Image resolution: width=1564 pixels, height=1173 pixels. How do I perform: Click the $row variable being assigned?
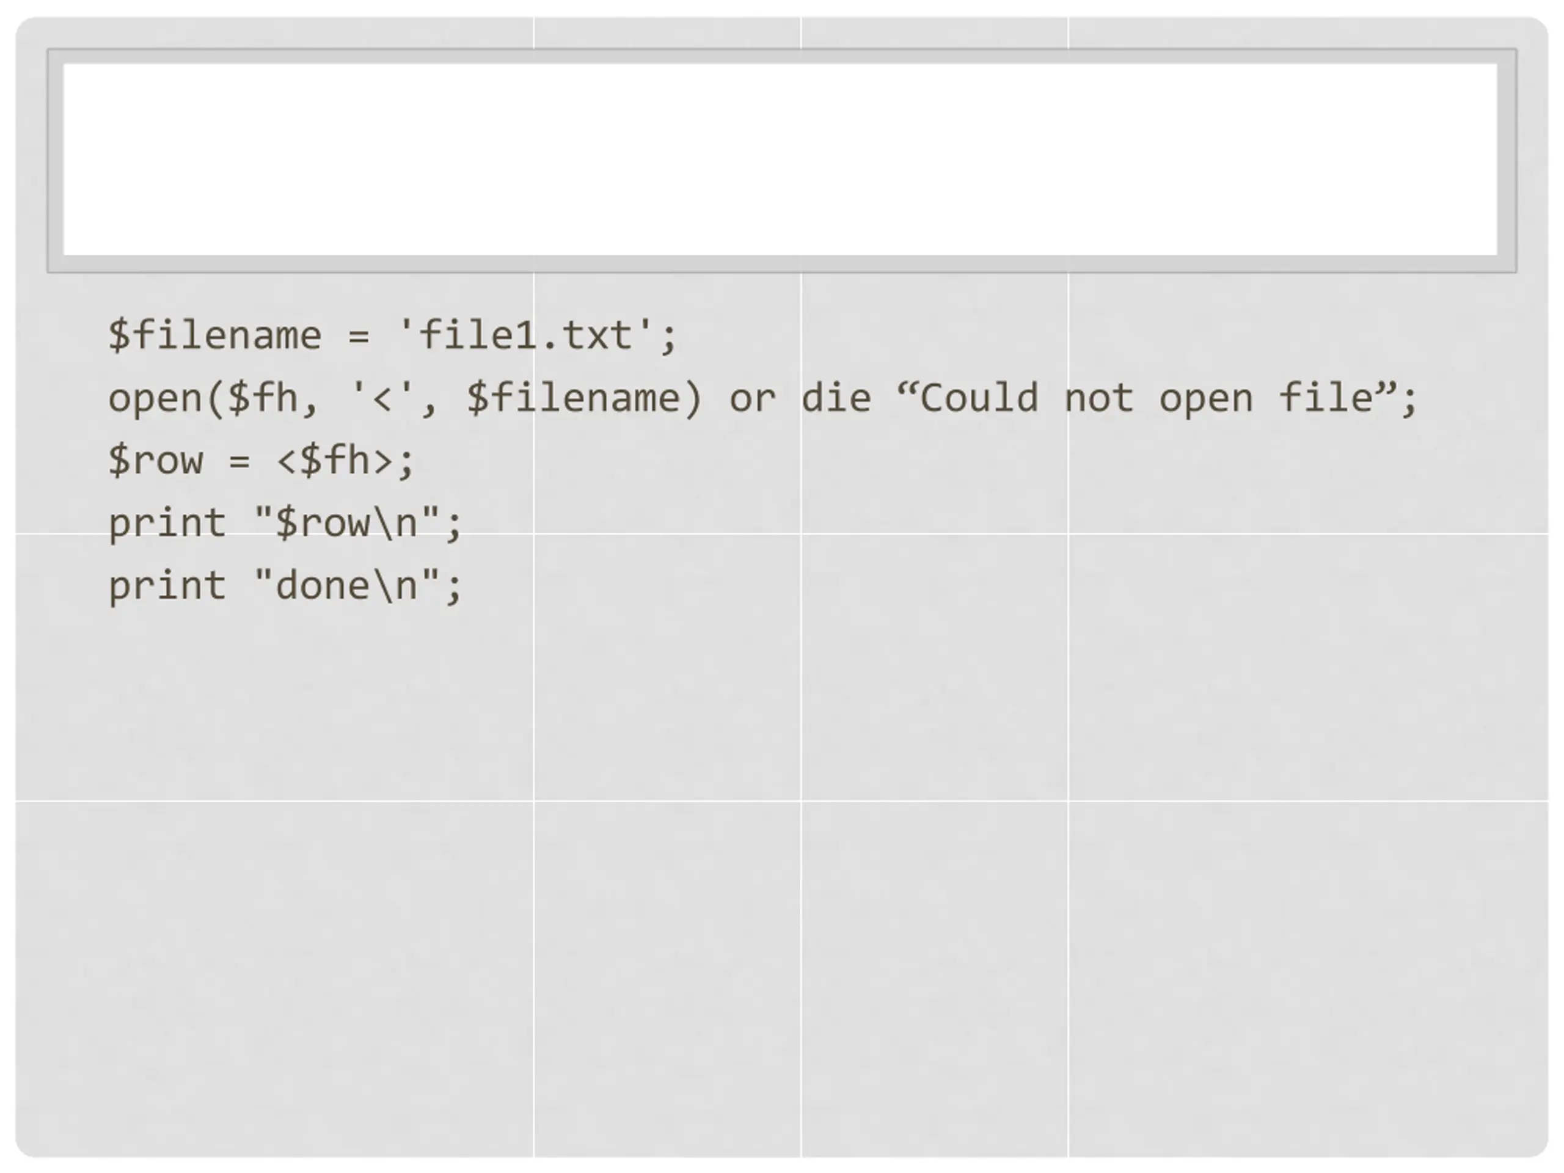point(156,461)
